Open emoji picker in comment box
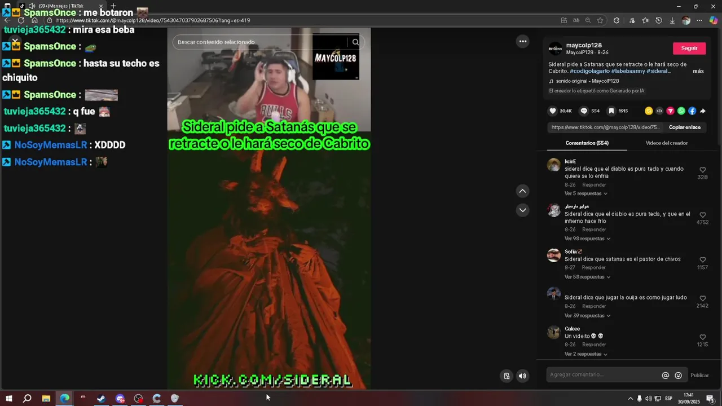Screen dimensions: 722x406 pos(679,376)
